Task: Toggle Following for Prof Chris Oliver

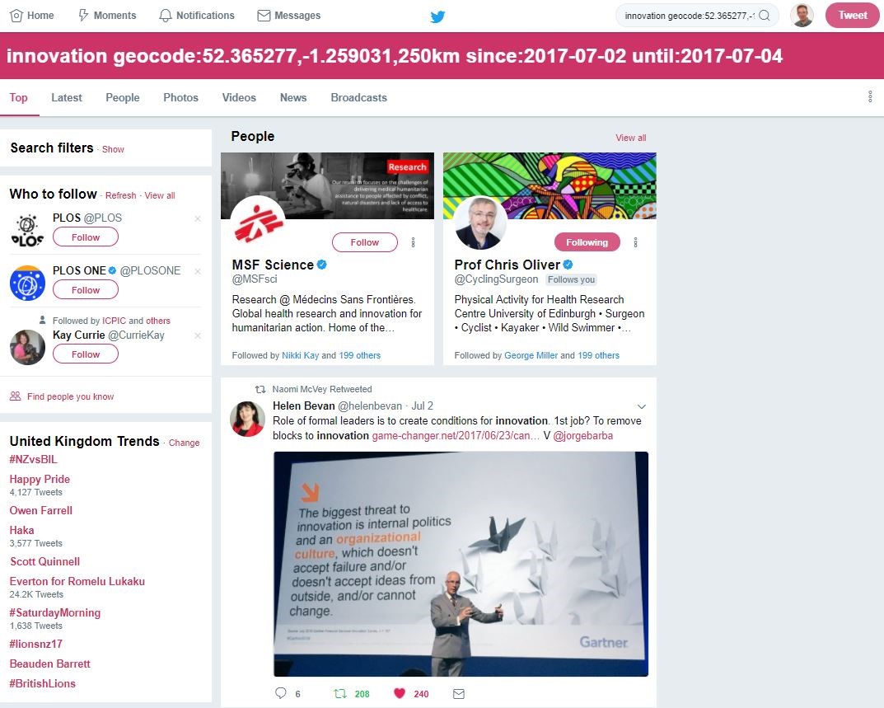Action: (587, 242)
